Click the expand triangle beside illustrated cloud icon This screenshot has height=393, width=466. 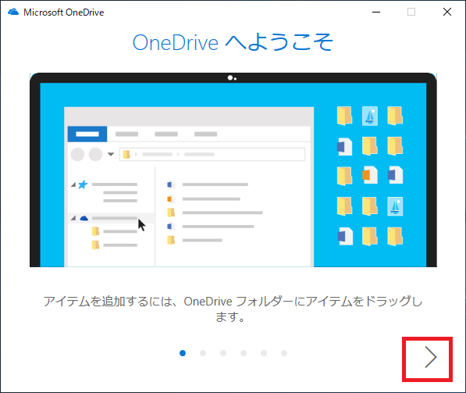(x=73, y=218)
